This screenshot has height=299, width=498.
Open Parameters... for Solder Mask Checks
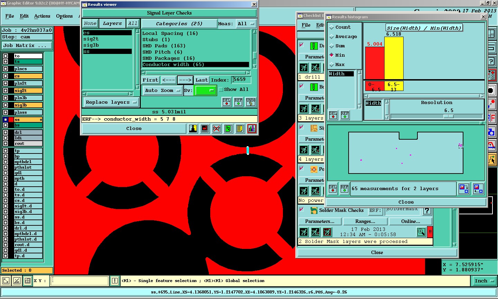[x=320, y=222]
